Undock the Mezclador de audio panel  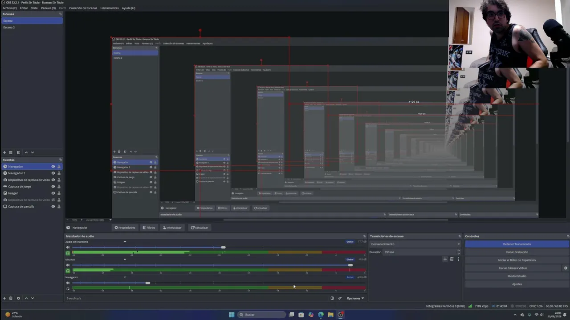click(x=365, y=236)
